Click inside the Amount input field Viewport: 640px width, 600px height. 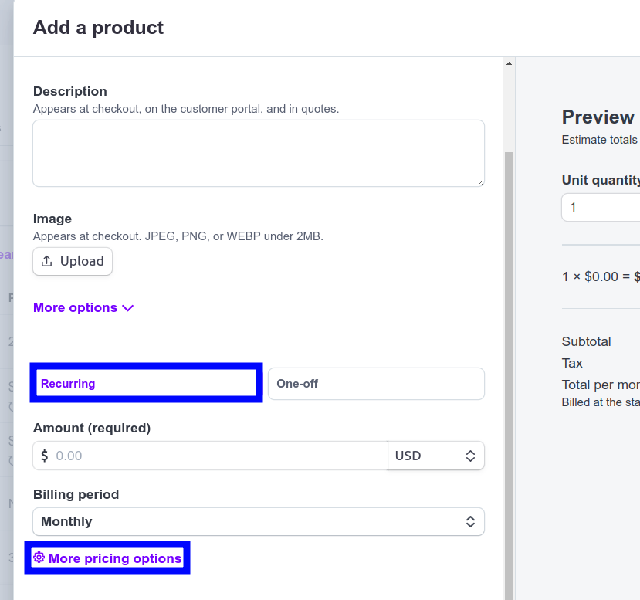pyautogui.click(x=208, y=456)
